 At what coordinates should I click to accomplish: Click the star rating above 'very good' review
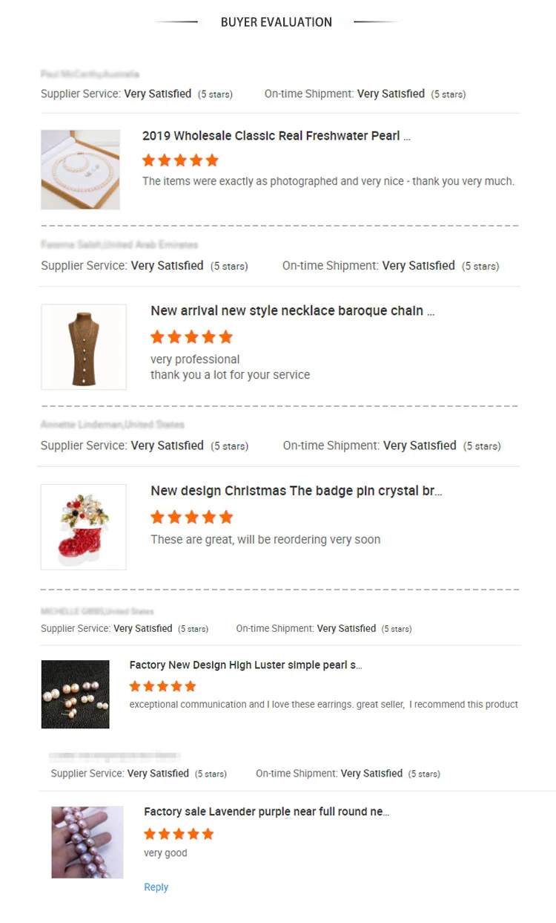tap(179, 834)
